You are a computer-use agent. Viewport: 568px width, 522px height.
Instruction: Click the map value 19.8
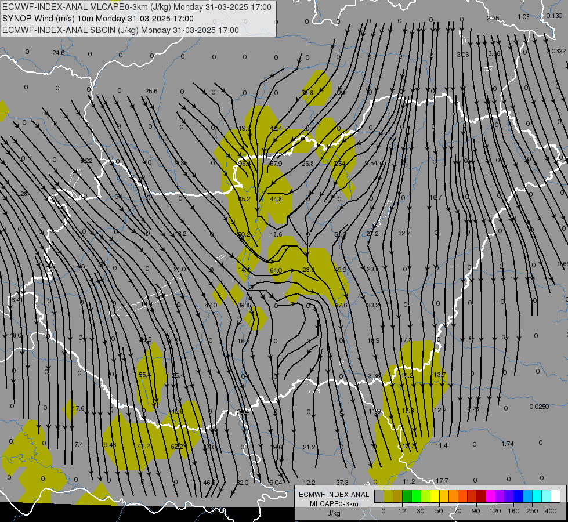[x=244, y=128]
